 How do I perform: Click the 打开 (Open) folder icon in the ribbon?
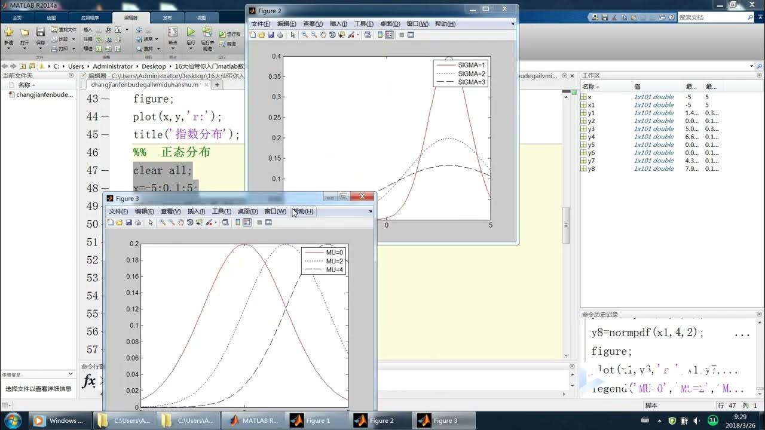point(25,32)
